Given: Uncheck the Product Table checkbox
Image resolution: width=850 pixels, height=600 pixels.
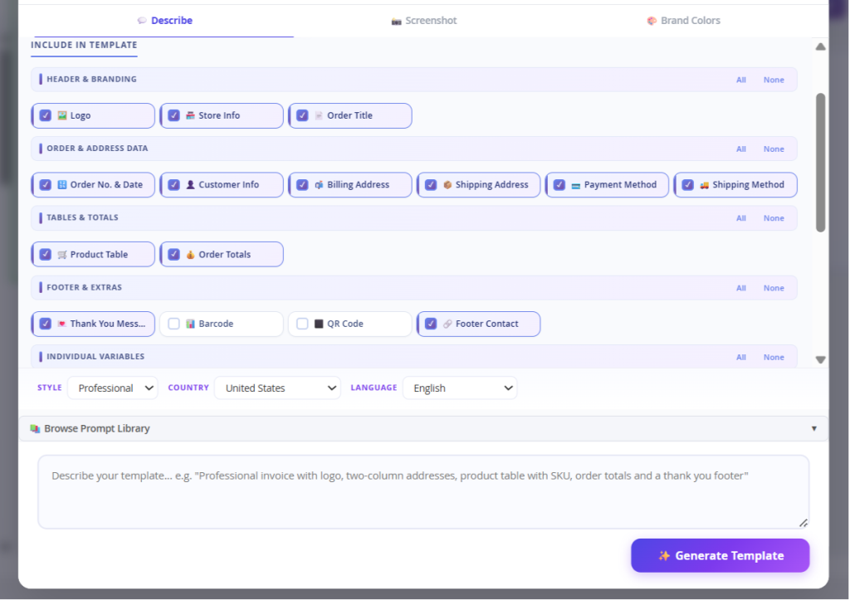Looking at the screenshot, I should tap(46, 254).
